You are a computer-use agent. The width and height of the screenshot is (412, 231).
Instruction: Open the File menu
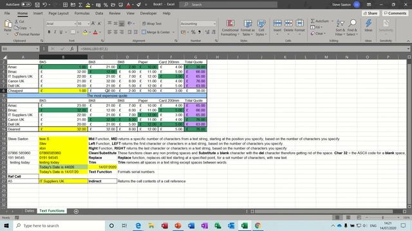(7, 13)
